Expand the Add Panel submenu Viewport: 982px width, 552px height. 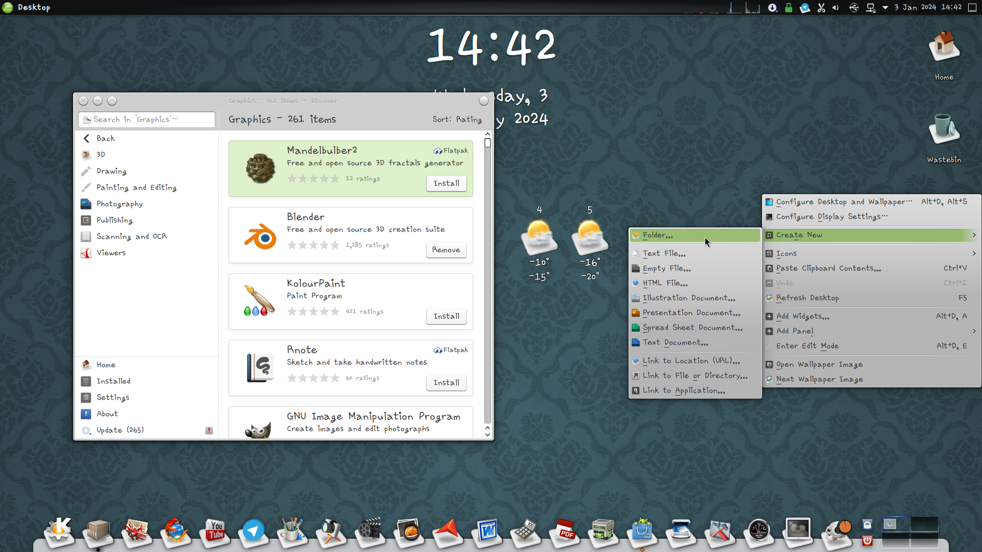pyautogui.click(x=872, y=331)
